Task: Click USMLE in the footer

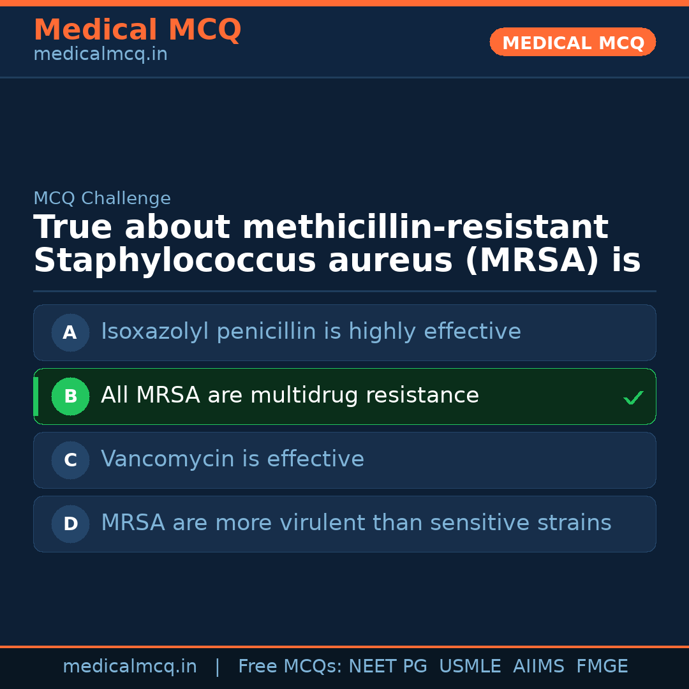Action: pos(470,667)
